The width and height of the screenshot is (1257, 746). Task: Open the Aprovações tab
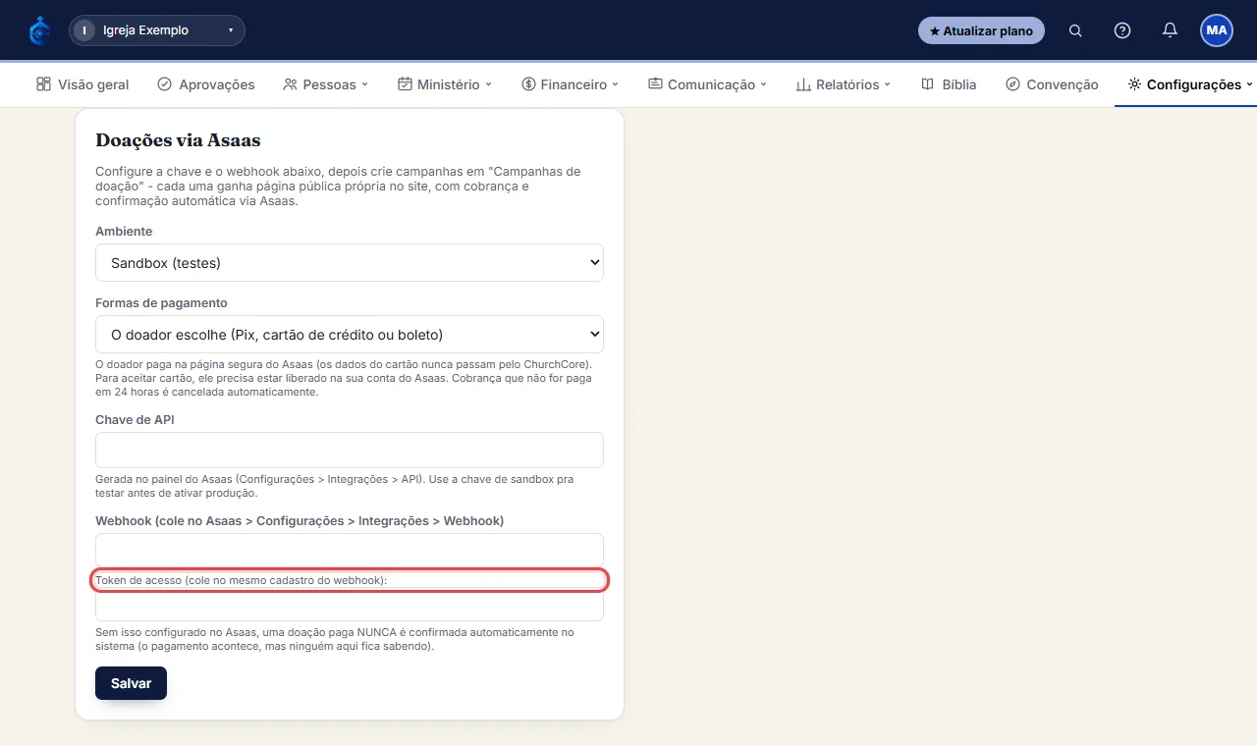coord(206,84)
